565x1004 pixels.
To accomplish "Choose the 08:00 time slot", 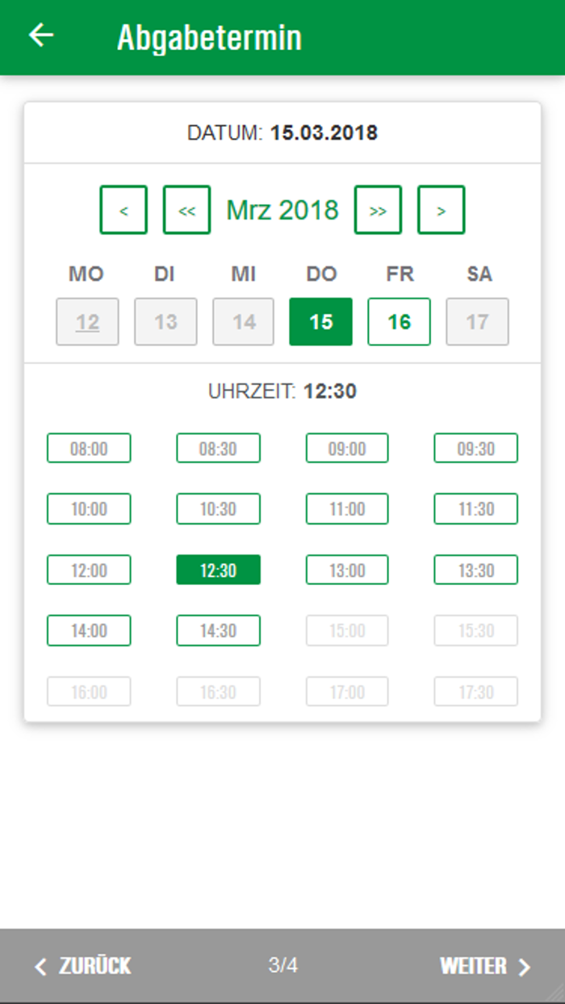I will coord(89,448).
